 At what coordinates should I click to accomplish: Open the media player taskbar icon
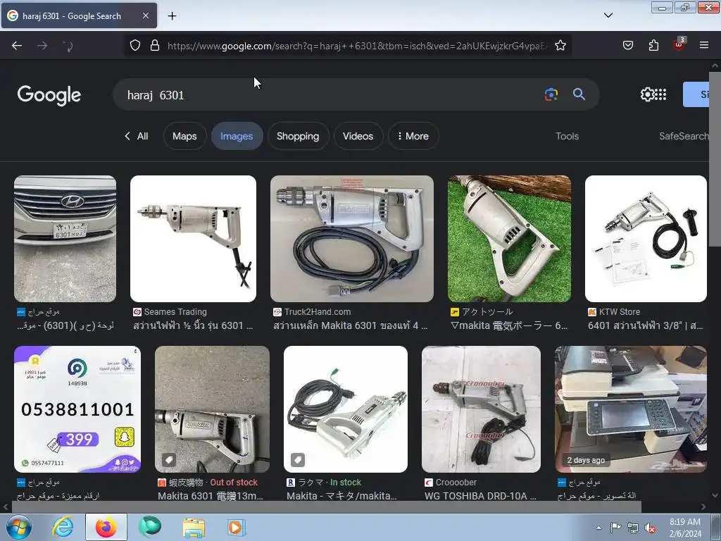(237, 527)
